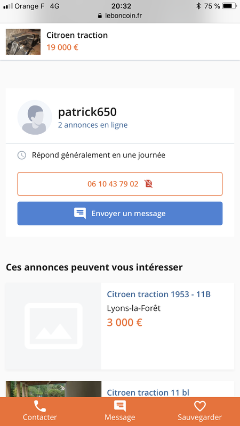240x426 pixels.
Task: Tap the speech bubble icon above Message
Action: coord(119,406)
